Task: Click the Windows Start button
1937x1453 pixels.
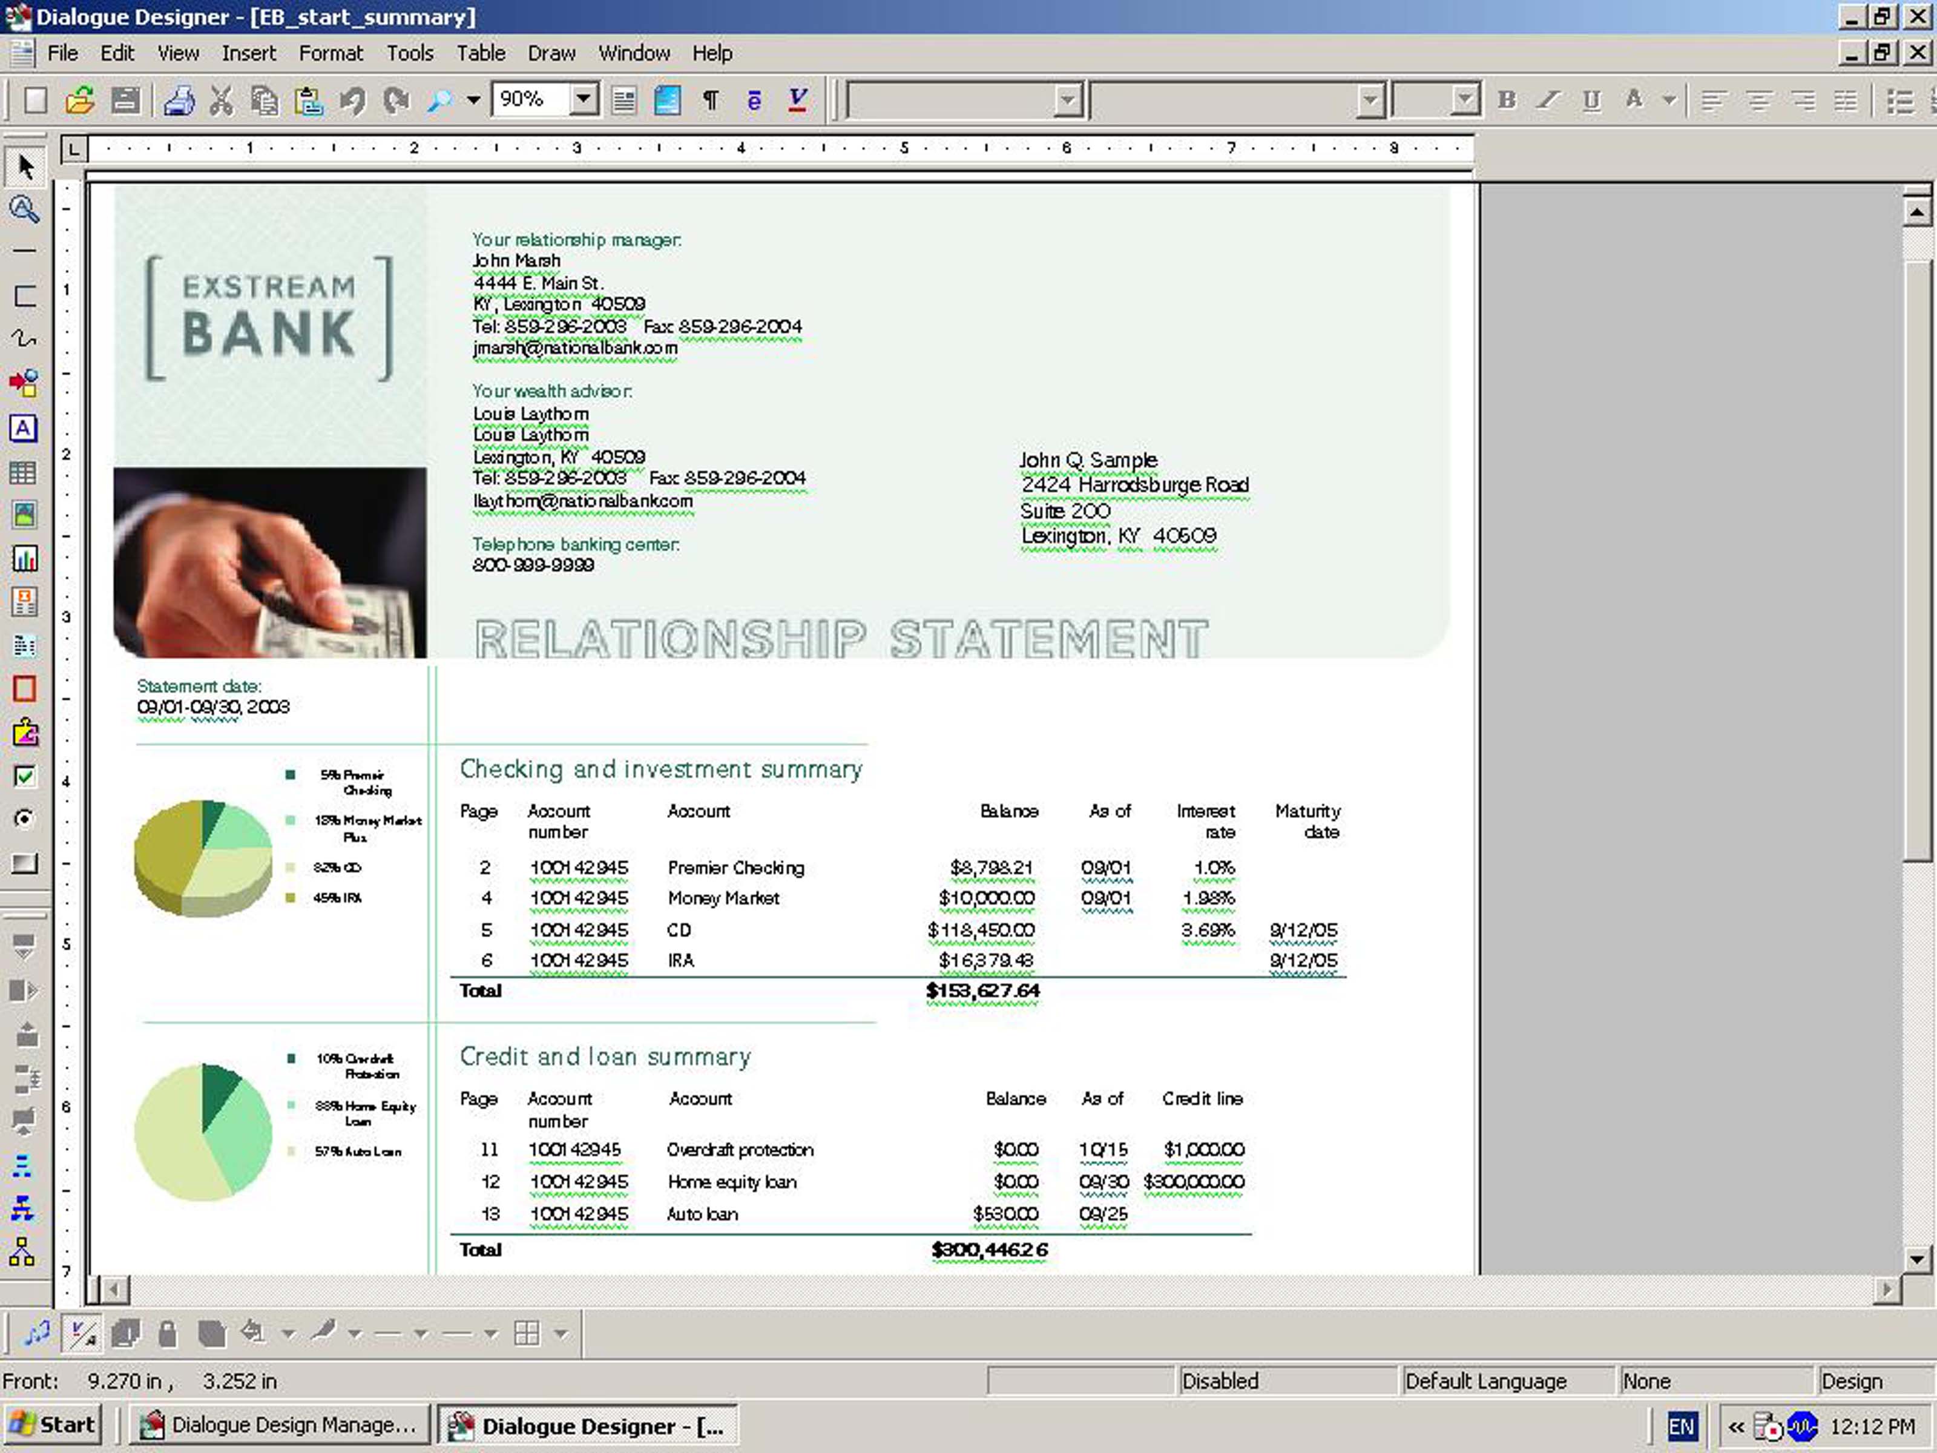Action: coord(53,1425)
